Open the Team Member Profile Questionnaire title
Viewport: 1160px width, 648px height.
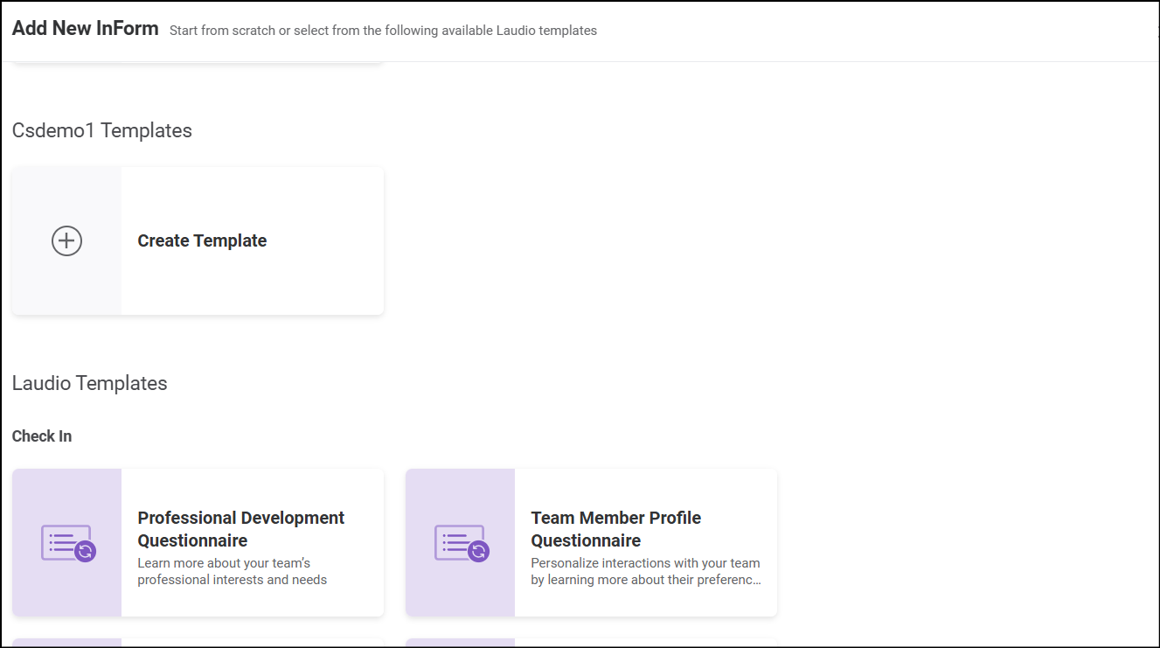pyautogui.click(x=615, y=529)
